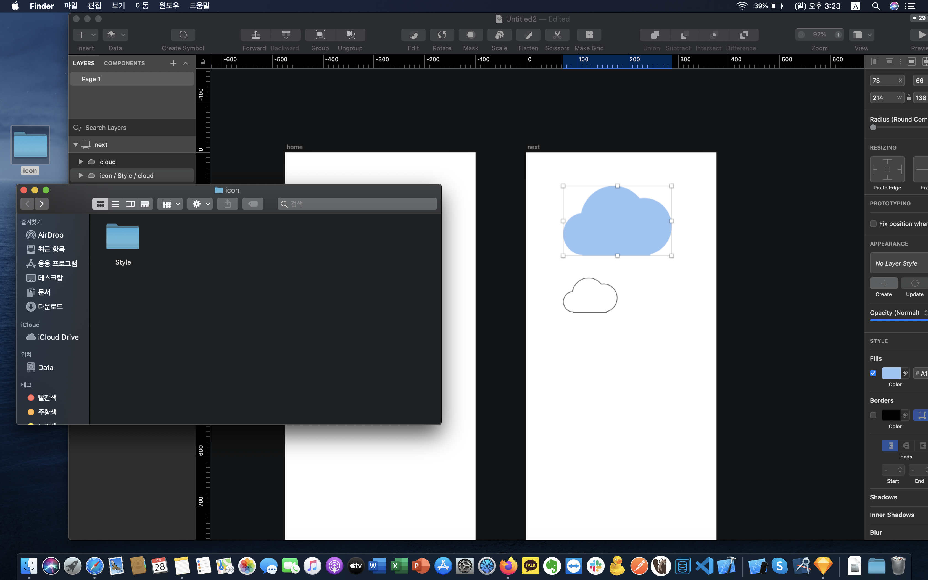Open Finder group-by dropdown
Image resolution: width=928 pixels, height=580 pixels.
click(170, 204)
